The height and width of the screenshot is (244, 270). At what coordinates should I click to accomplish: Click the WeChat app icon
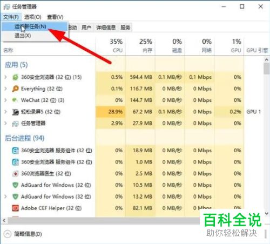point(15,100)
